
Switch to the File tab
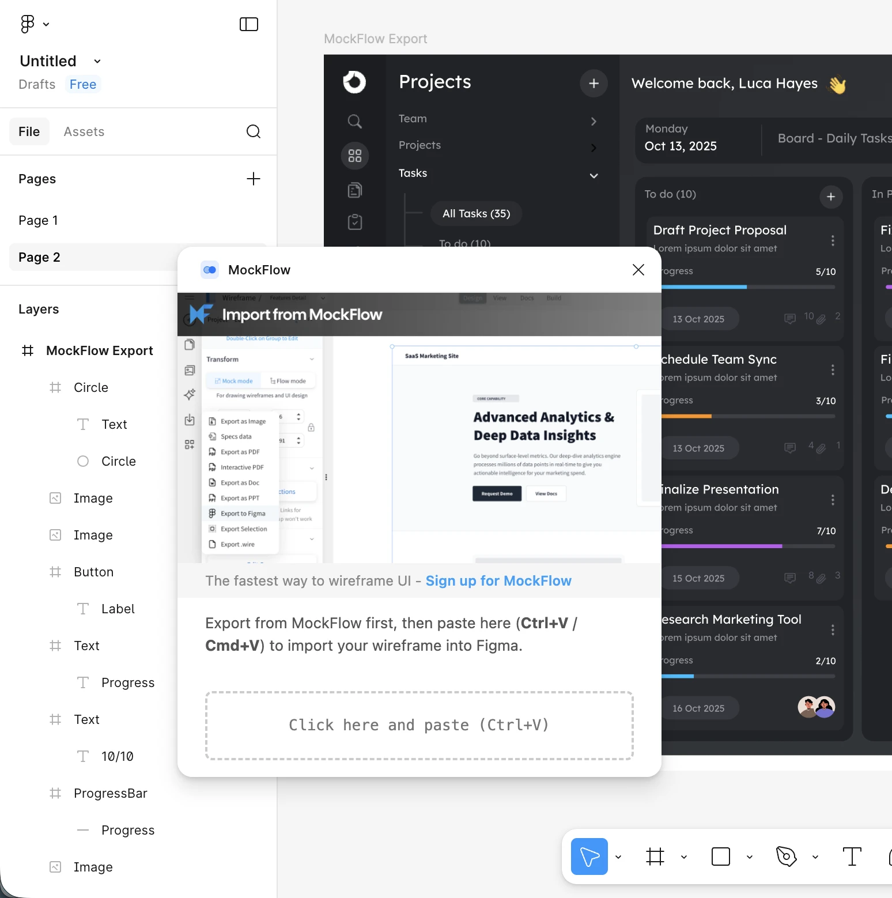tap(29, 132)
